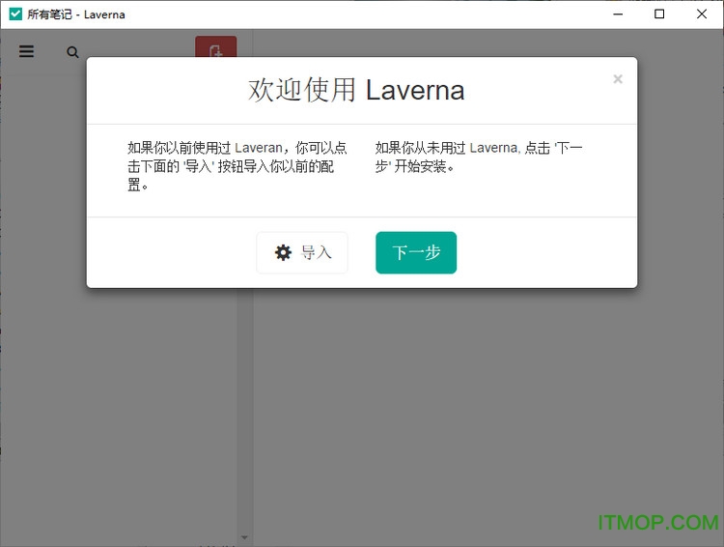Close the Laverna window

pyautogui.click(x=702, y=14)
